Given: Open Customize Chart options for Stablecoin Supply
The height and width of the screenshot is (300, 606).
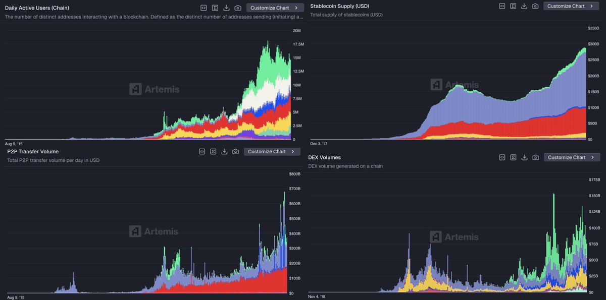Looking at the screenshot, I should (571, 6).
